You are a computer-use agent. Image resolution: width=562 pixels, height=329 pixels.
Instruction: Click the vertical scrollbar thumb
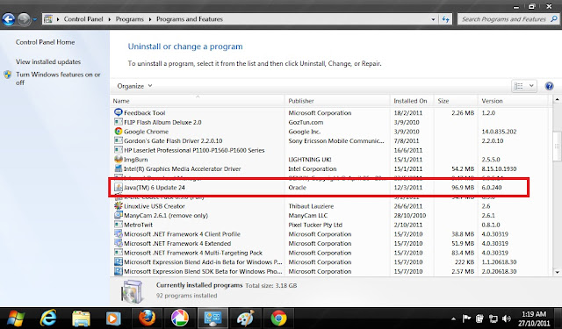(557, 146)
